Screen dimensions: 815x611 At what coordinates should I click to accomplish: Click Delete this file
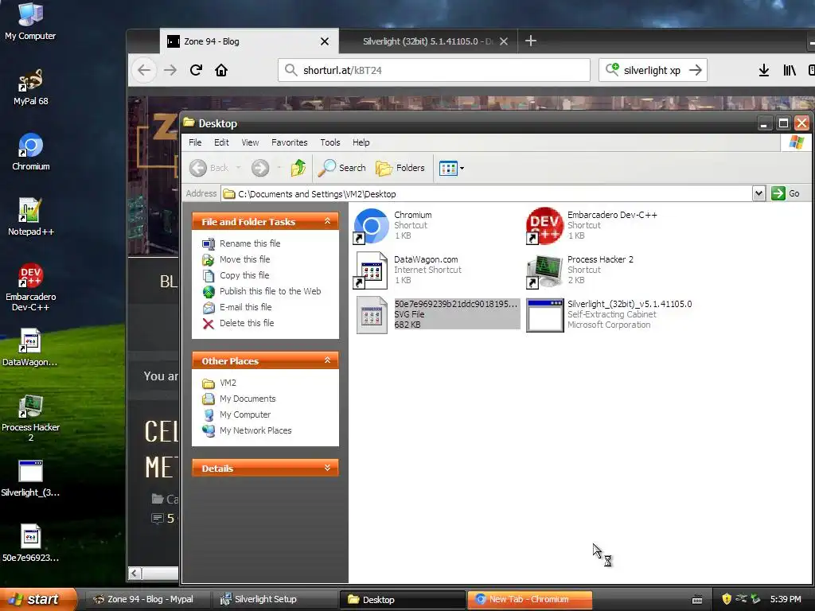247,323
